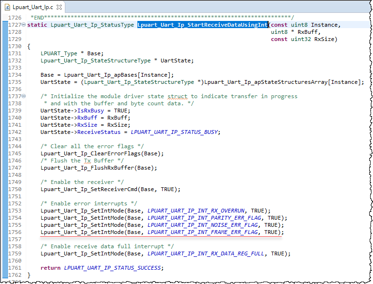Click LPUART_Type on line 1731
Image resolution: width=373 pixels, height=284 pixels.
[59, 53]
